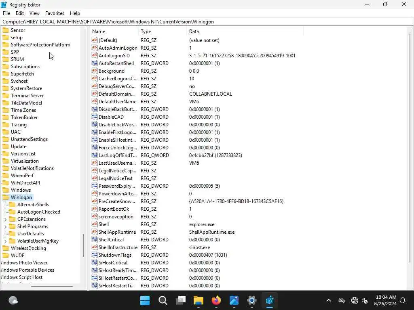Screen dimensions: 414x310
Task: Select the WirelessDocking key
Action: pos(28,248)
